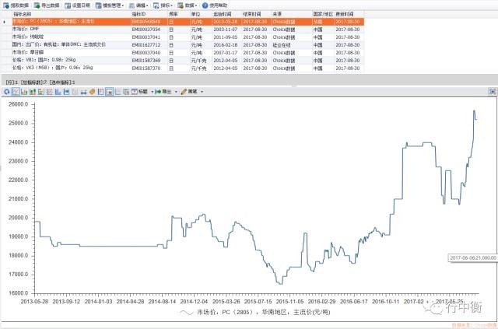Click 提取数据 in the top toolbar
The height and width of the screenshot is (329, 498).
[x=16, y=5]
